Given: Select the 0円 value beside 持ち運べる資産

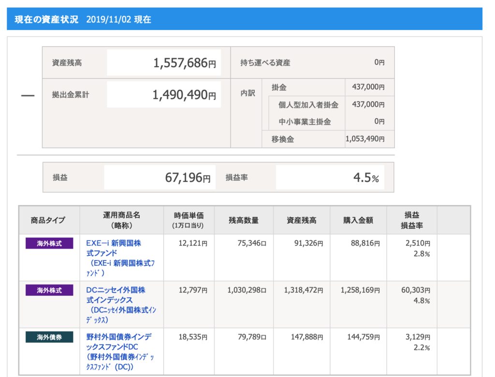Looking at the screenshot, I should 379,62.
